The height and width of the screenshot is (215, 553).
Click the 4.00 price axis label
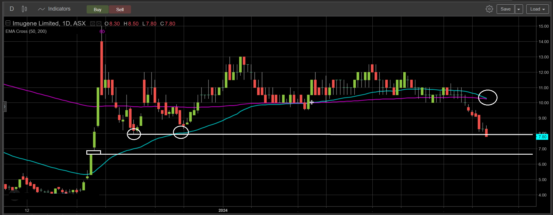click(542, 195)
